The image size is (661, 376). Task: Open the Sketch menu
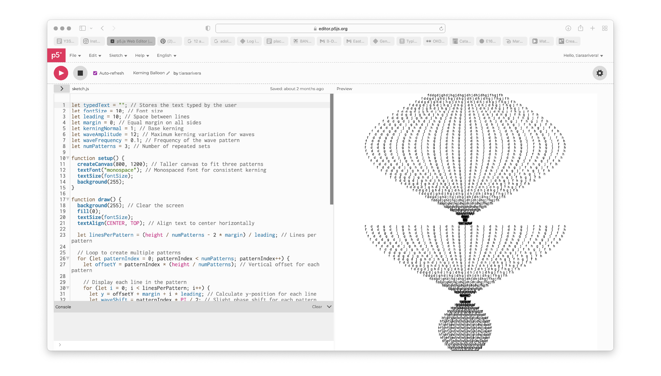pos(118,56)
